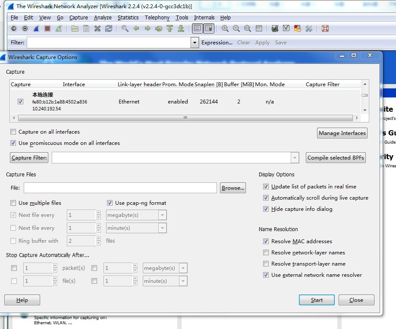This screenshot has width=396, height=329.
Task: Jump to the last packet icon
Action: point(181,28)
